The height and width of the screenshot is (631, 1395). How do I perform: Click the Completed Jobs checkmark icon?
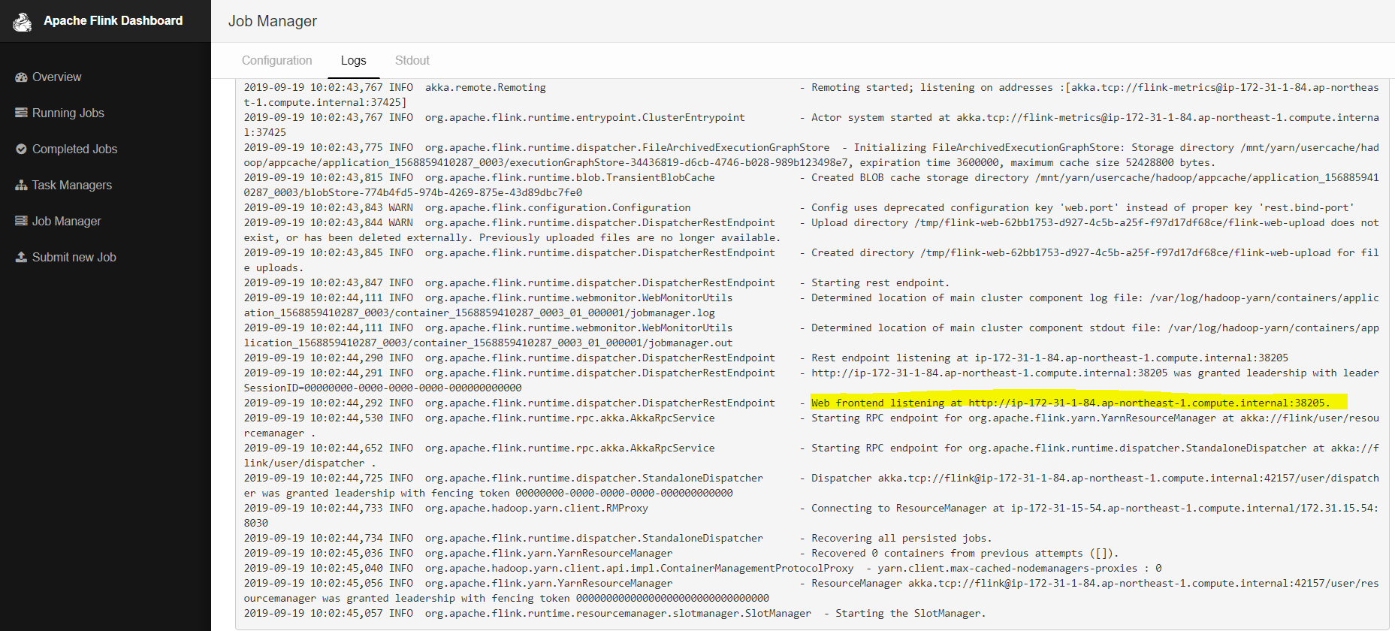click(x=21, y=149)
